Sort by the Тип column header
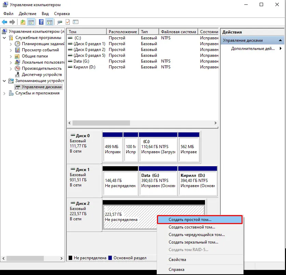The image size is (286, 275). click(149, 32)
